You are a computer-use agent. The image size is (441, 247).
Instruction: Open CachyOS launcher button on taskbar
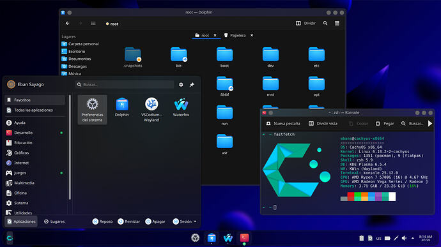[10, 238]
